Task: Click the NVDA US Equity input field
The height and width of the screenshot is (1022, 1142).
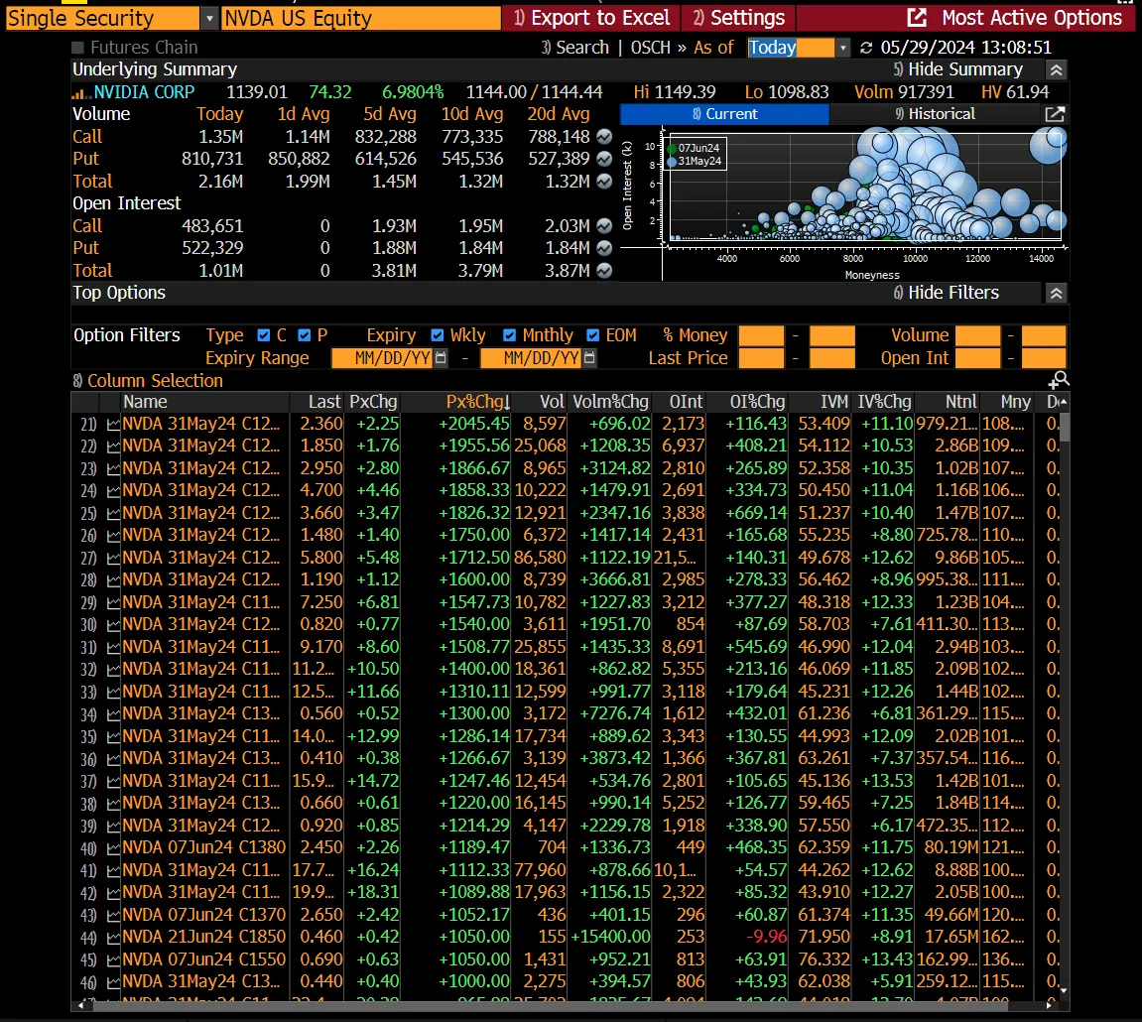Action: pyautogui.click(x=361, y=18)
